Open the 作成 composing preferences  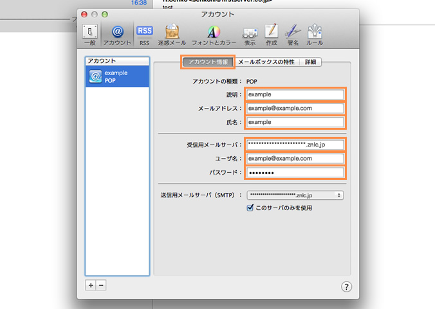point(272,35)
